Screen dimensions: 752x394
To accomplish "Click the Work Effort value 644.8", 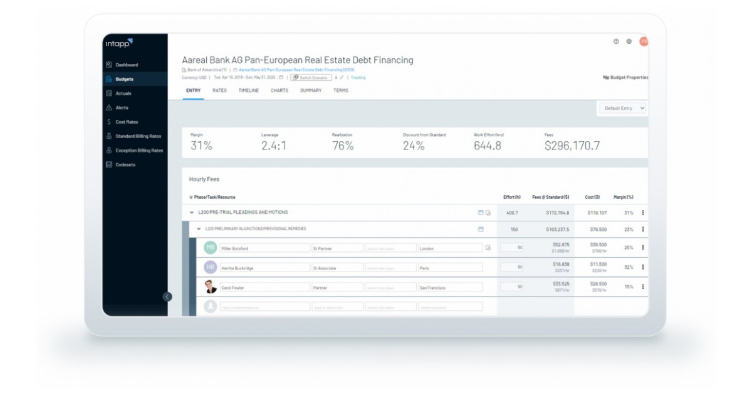I will tap(488, 146).
